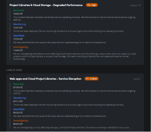
Task: Click the 06:50 UTC root cause identified message
Action: (x=60, y=116)
